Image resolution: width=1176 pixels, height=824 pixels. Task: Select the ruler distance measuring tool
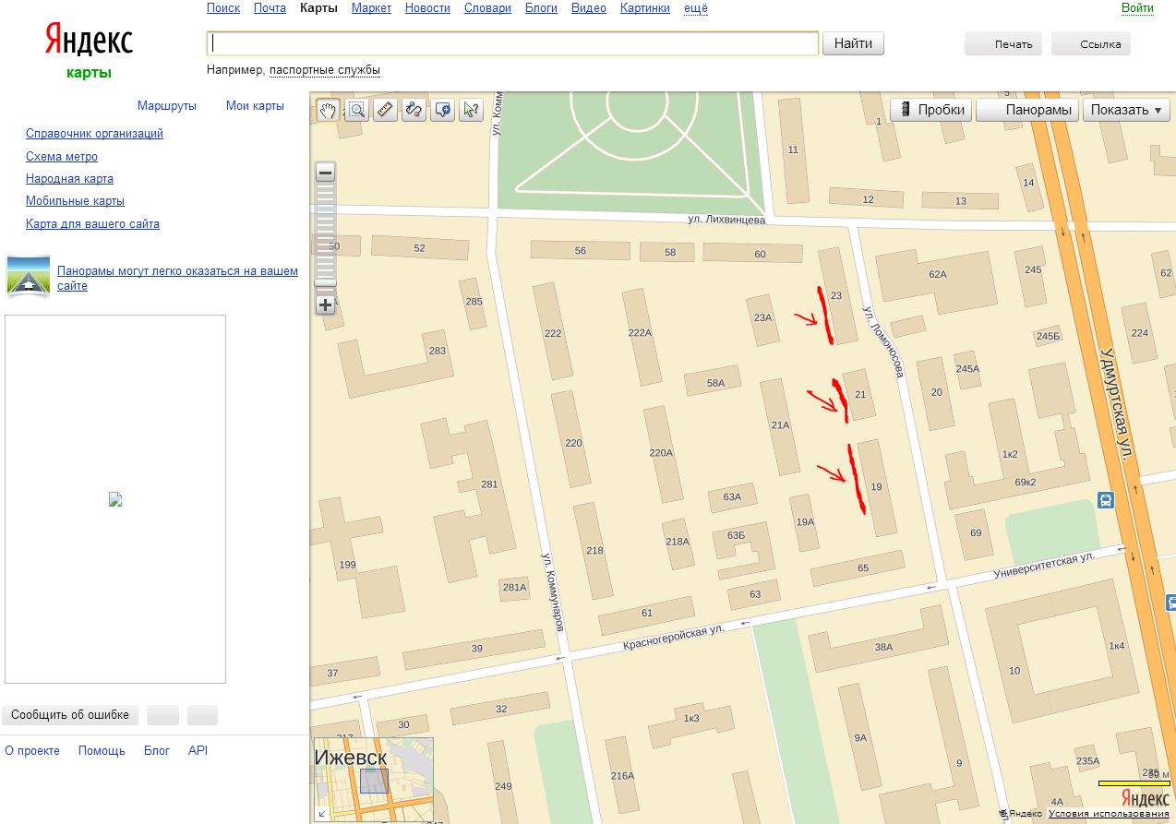click(x=385, y=110)
